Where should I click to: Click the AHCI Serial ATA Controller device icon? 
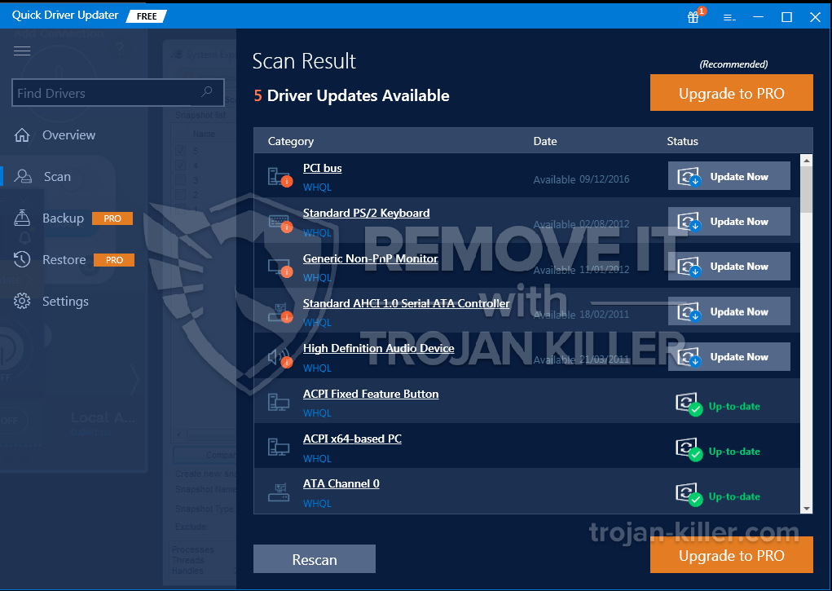[280, 313]
